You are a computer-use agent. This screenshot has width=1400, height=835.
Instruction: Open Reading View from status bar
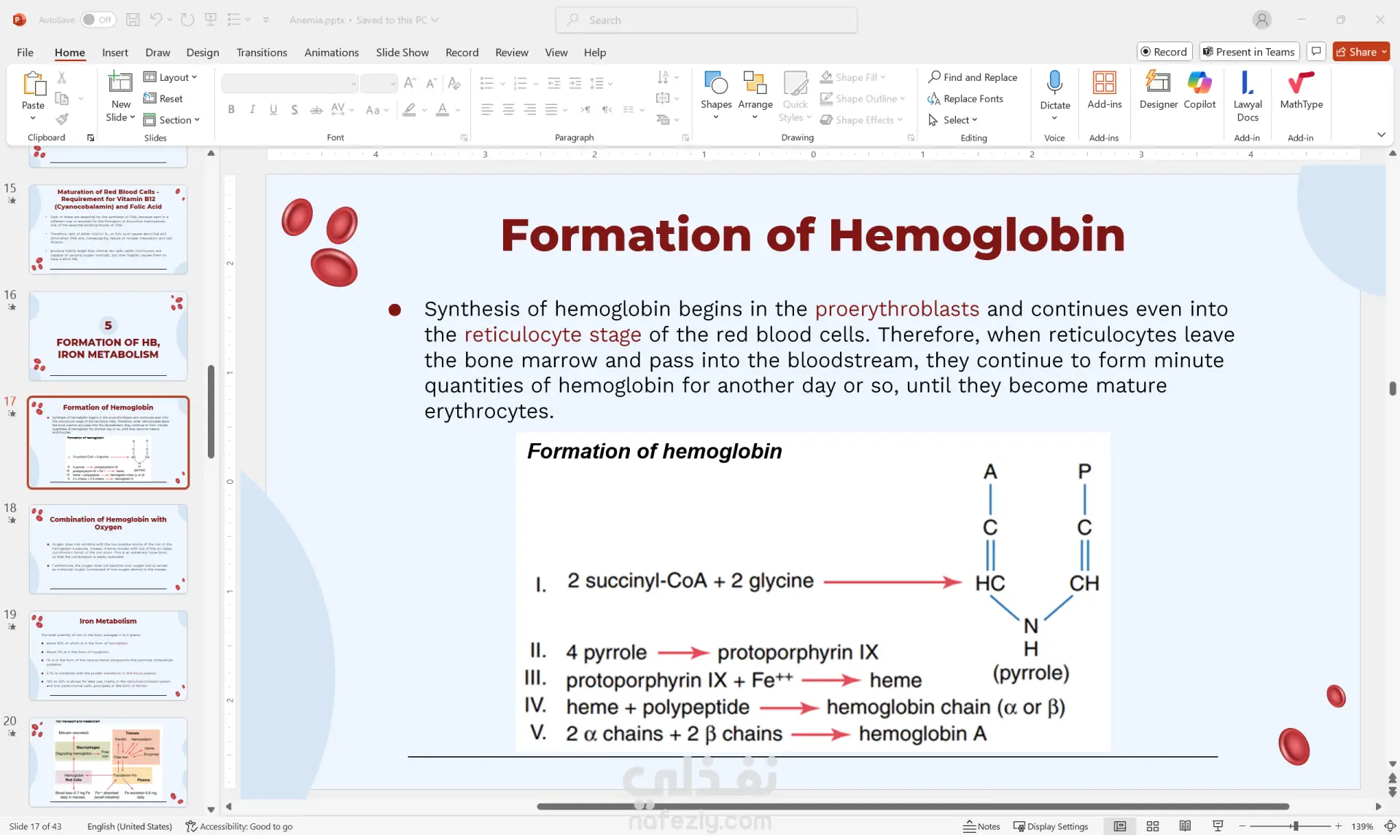point(1185,826)
